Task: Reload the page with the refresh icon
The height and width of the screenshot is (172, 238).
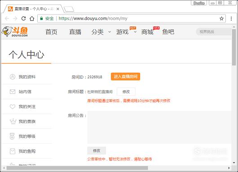Action: point(23,18)
